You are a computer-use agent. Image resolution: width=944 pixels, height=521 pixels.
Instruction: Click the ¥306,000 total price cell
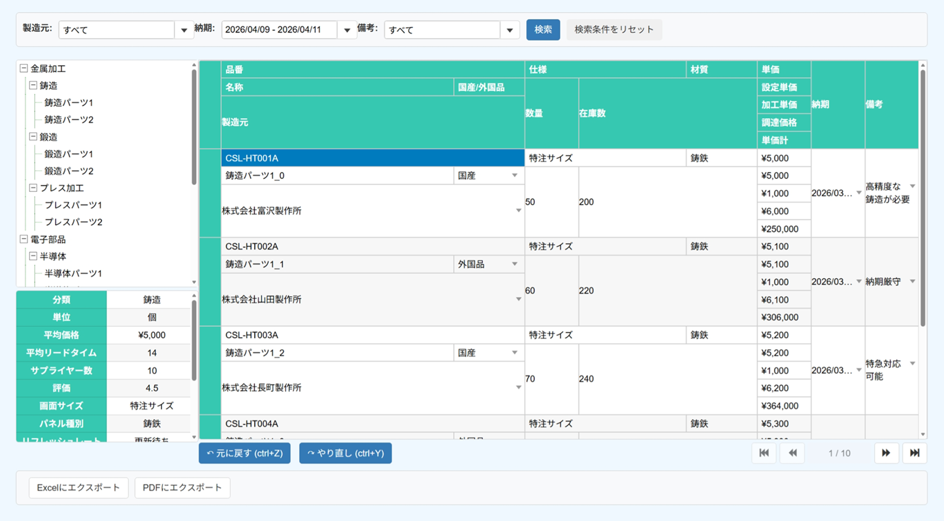pyautogui.click(x=784, y=317)
